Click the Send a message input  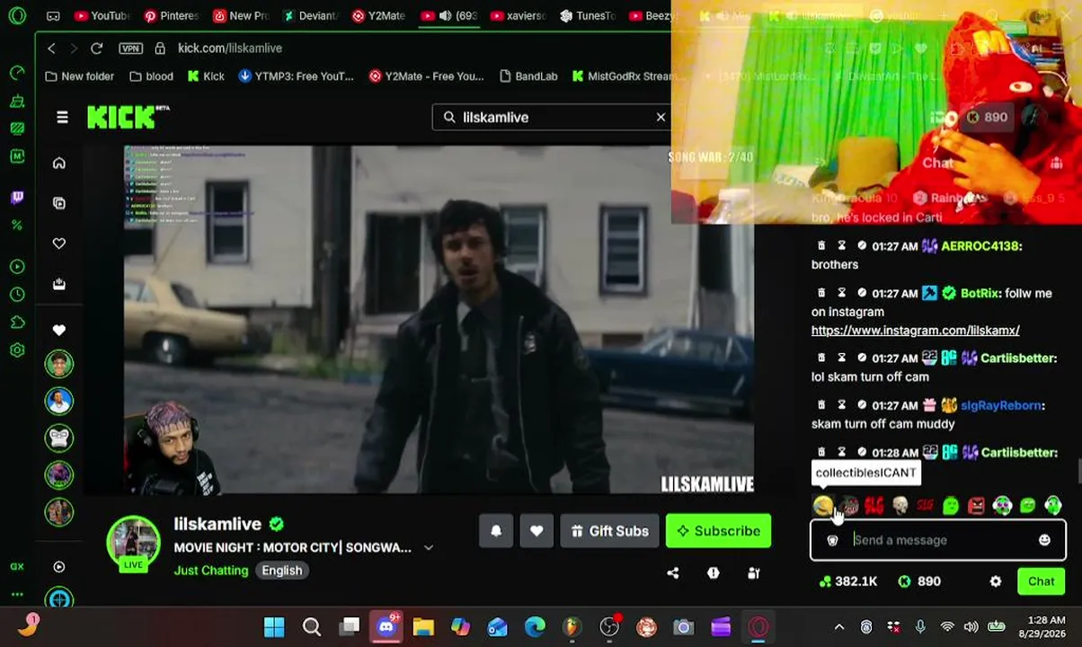tap(938, 540)
